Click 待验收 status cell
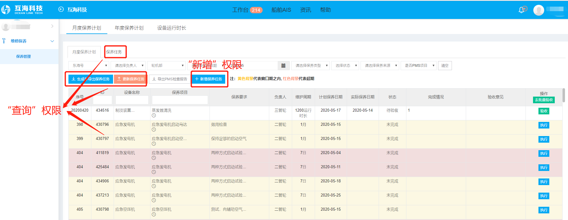The width and height of the screenshot is (568, 220). point(393,110)
